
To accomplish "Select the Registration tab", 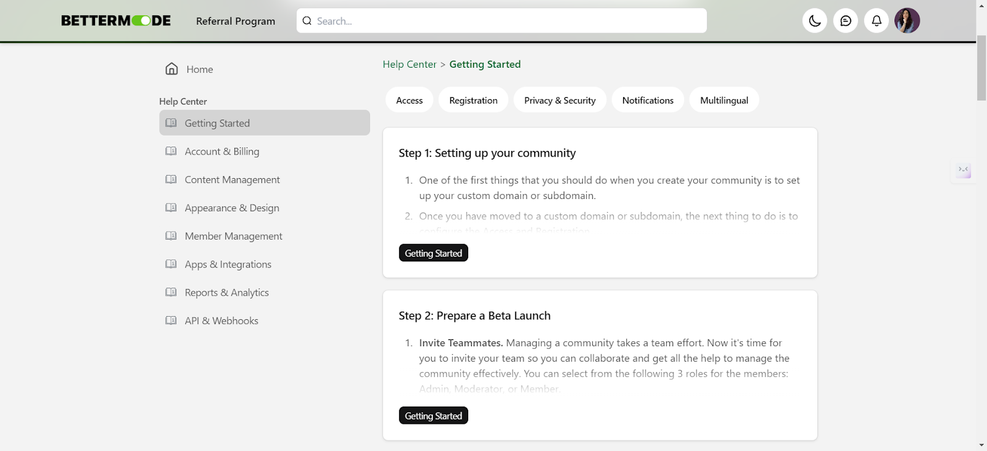I will 473,100.
